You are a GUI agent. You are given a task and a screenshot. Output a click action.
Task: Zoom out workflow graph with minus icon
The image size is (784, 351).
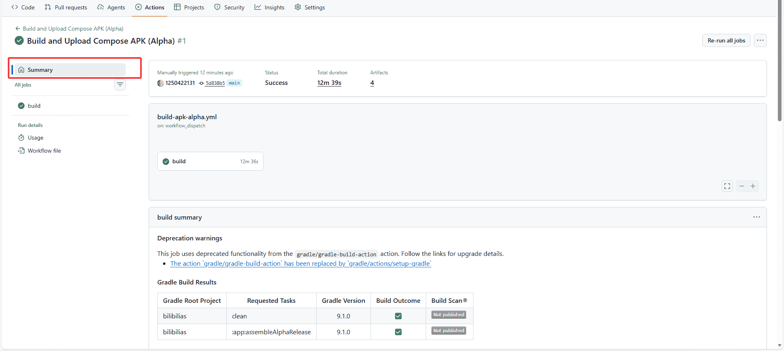742,186
